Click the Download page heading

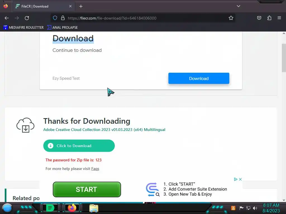(x=73, y=38)
